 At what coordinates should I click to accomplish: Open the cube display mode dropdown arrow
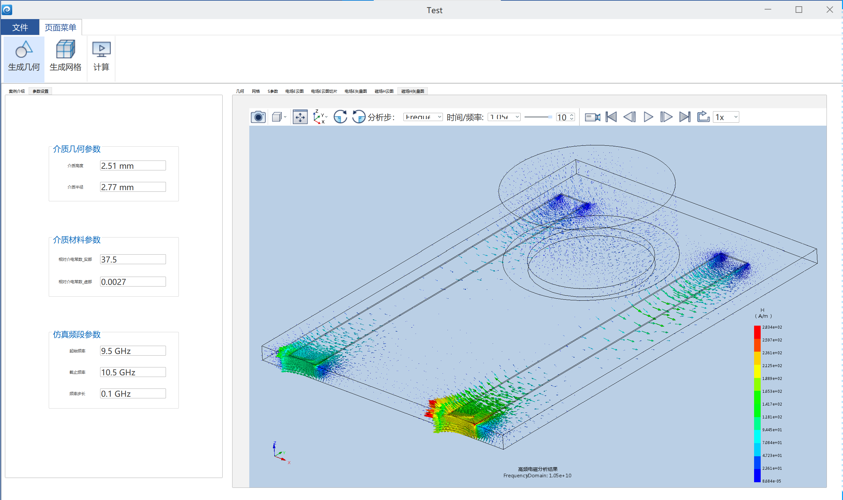tap(285, 117)
